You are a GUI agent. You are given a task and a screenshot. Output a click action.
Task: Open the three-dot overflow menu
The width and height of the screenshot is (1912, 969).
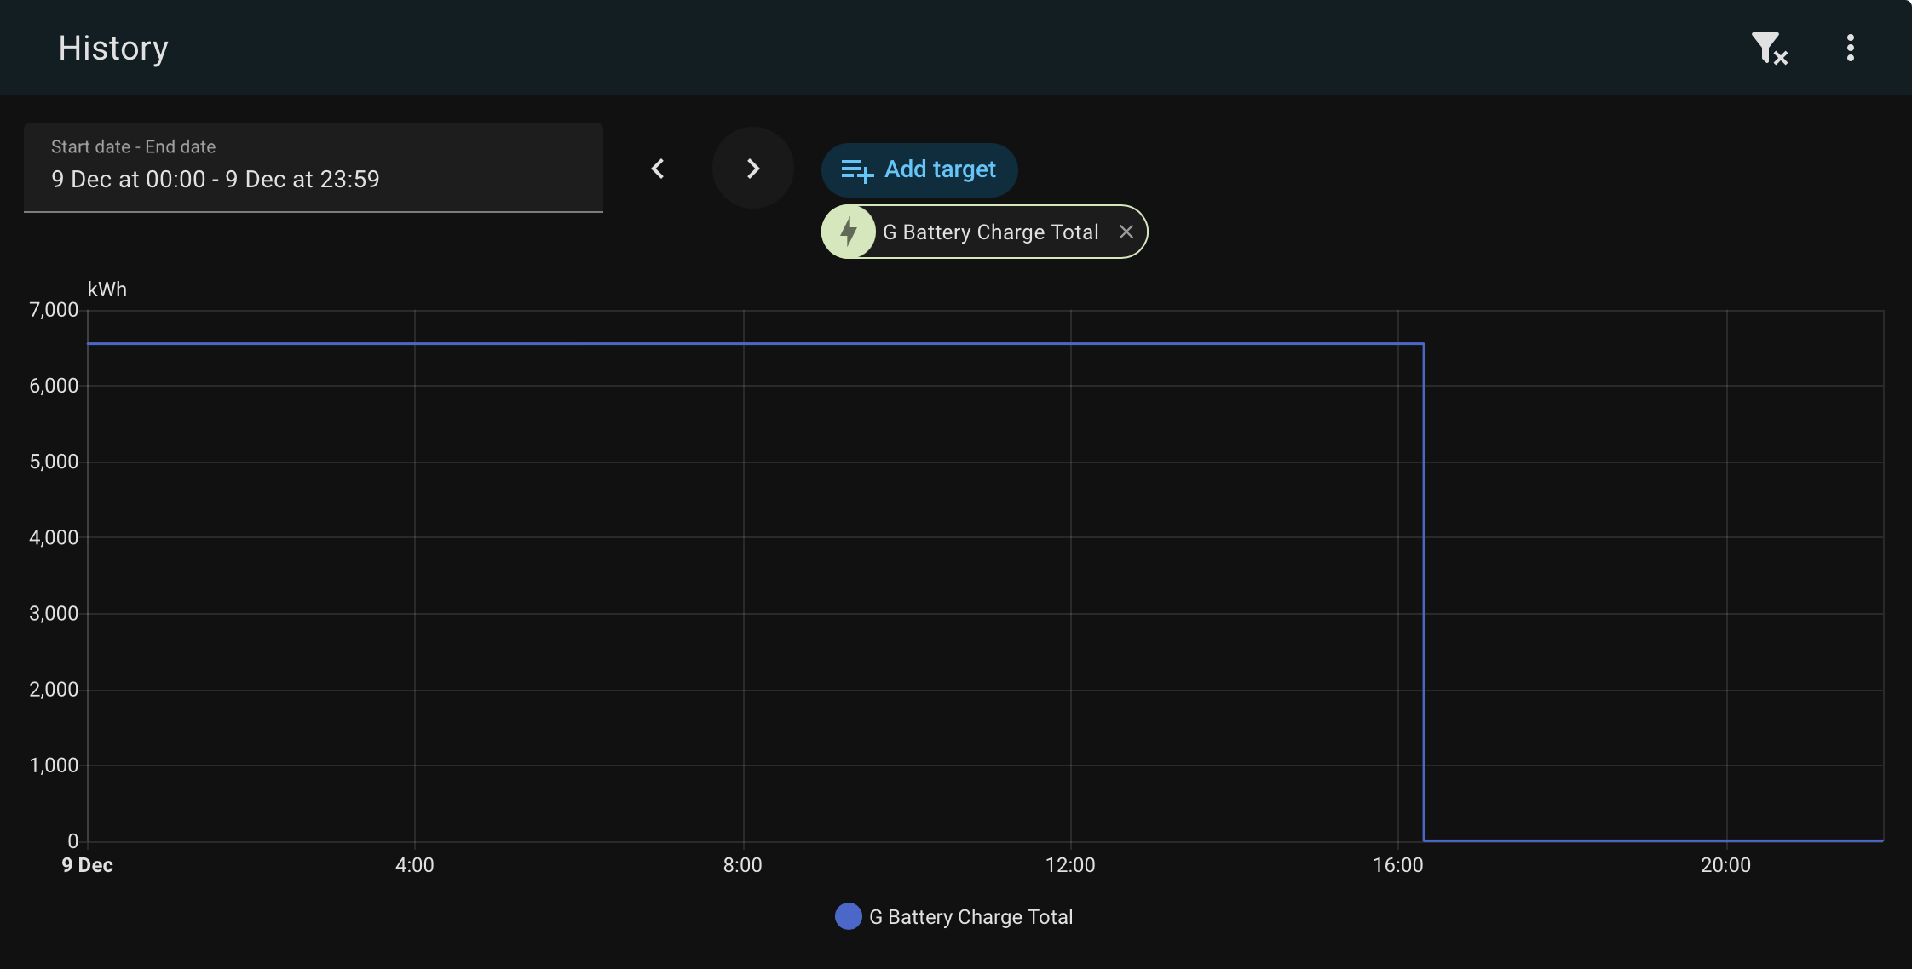[x=1851, y=48]
